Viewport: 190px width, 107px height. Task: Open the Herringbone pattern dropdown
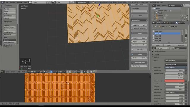pyautogui.click(x=139, y=21)
